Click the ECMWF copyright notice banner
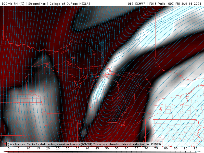Image resolution: width=204 pixels, height=153 pixels. click(102, 144)
